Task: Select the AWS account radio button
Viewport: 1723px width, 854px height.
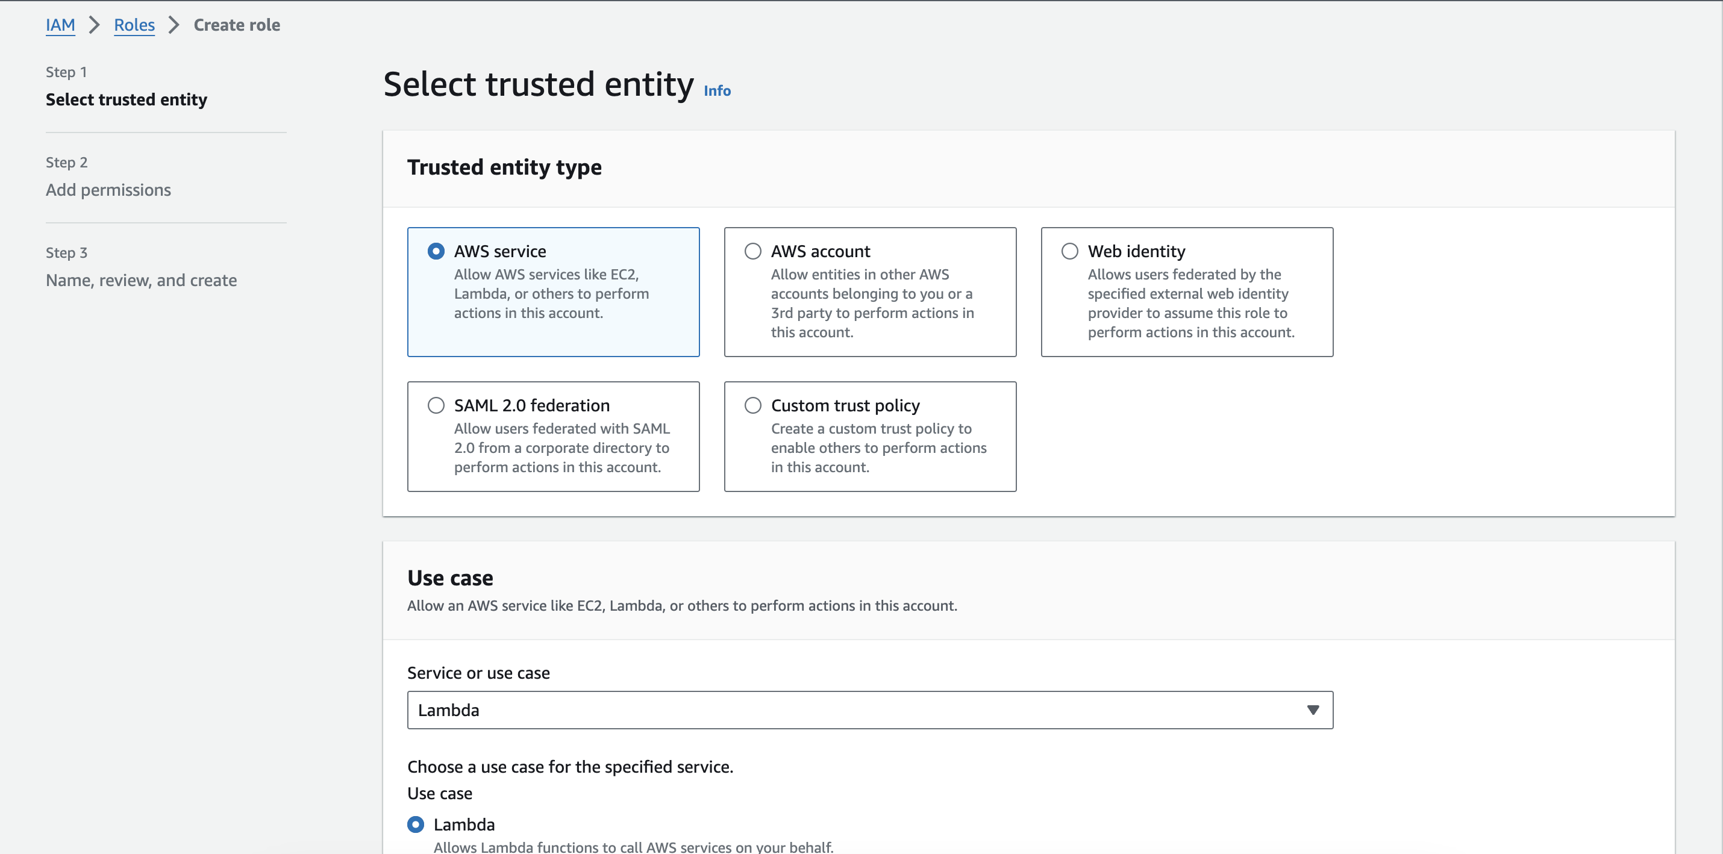Action: pyautogui.click(x=752, y=252)
